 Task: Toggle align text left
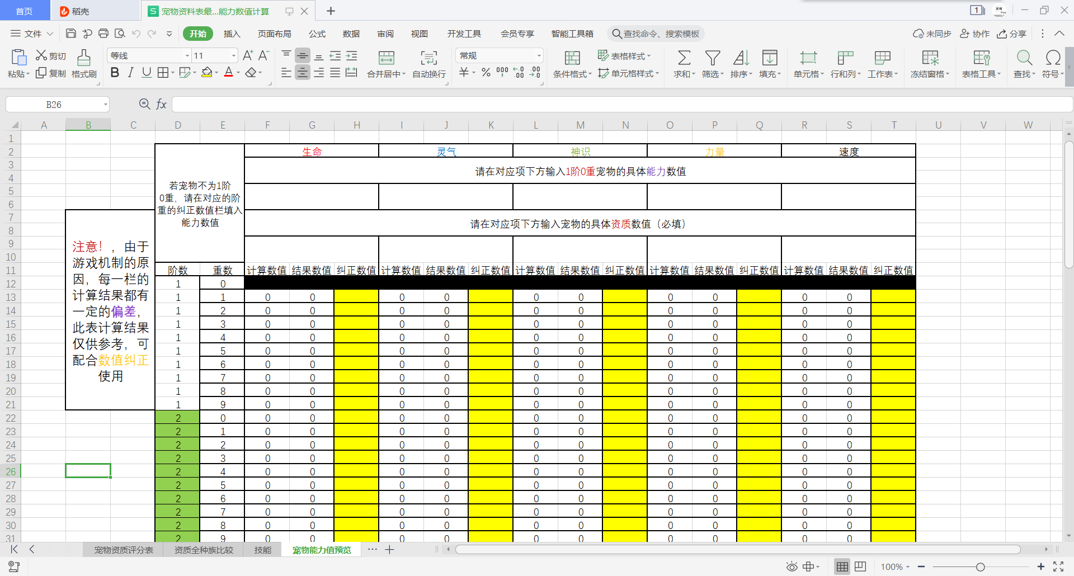point(286,73)
